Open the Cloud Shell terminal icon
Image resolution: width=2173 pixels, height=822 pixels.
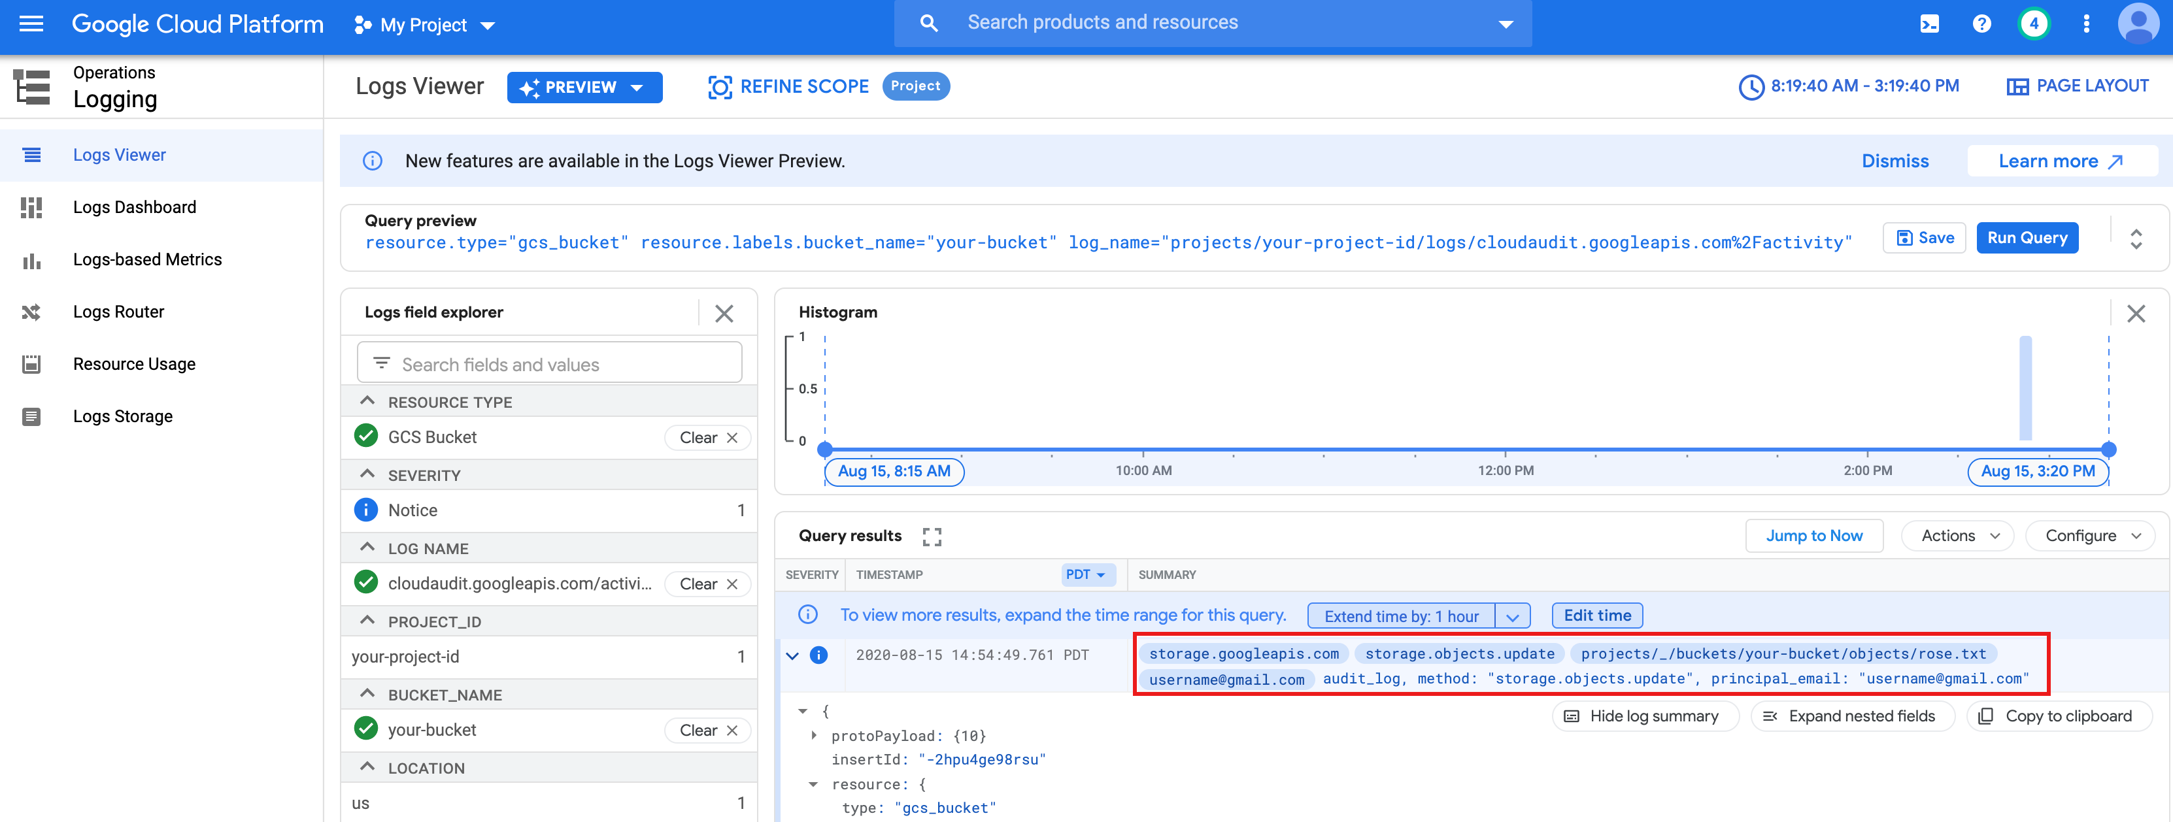point(1929,24)
